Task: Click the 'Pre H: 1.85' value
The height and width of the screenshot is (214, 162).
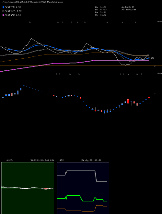Action: (x=101, y=10)
